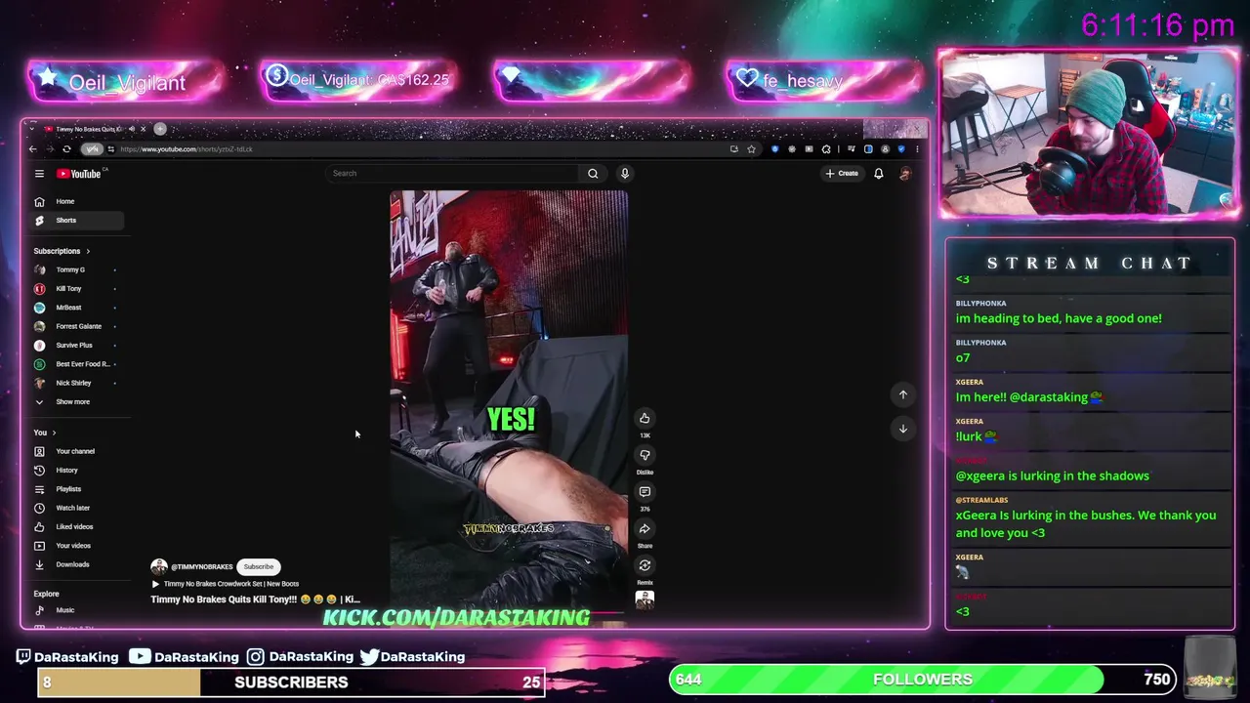Screen dimensions: 1250x703
Task: Go to the previous short with up arrow
Action: [x=903, y=394]
